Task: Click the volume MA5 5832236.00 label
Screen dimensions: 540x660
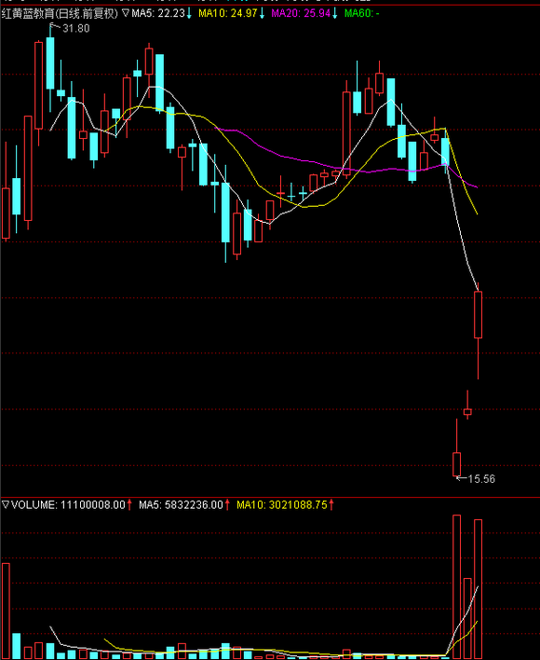Action: 181,504
